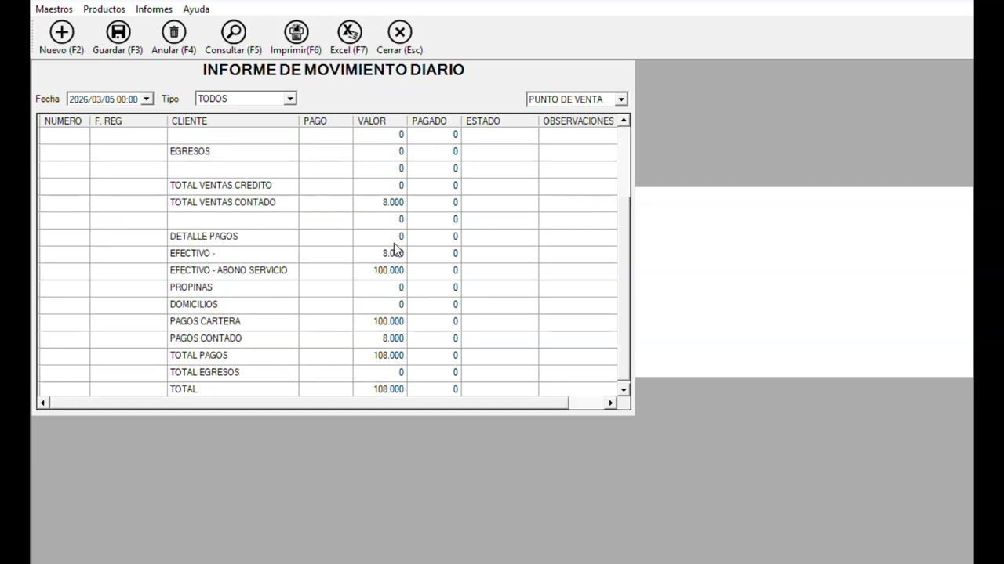The width and height of the screenshot is (1004, 564).
Task: Select the PAGOS CARTERA row
Action: point(327,321)
